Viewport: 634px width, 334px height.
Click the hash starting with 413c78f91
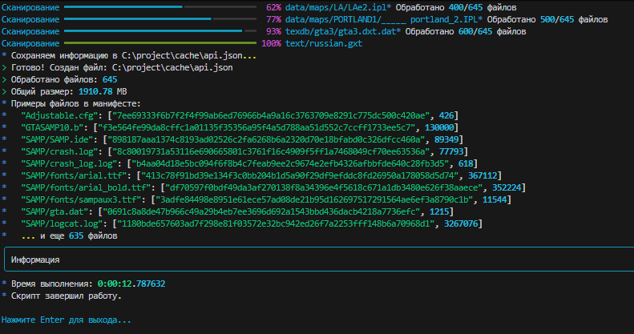tap(300, 175)
